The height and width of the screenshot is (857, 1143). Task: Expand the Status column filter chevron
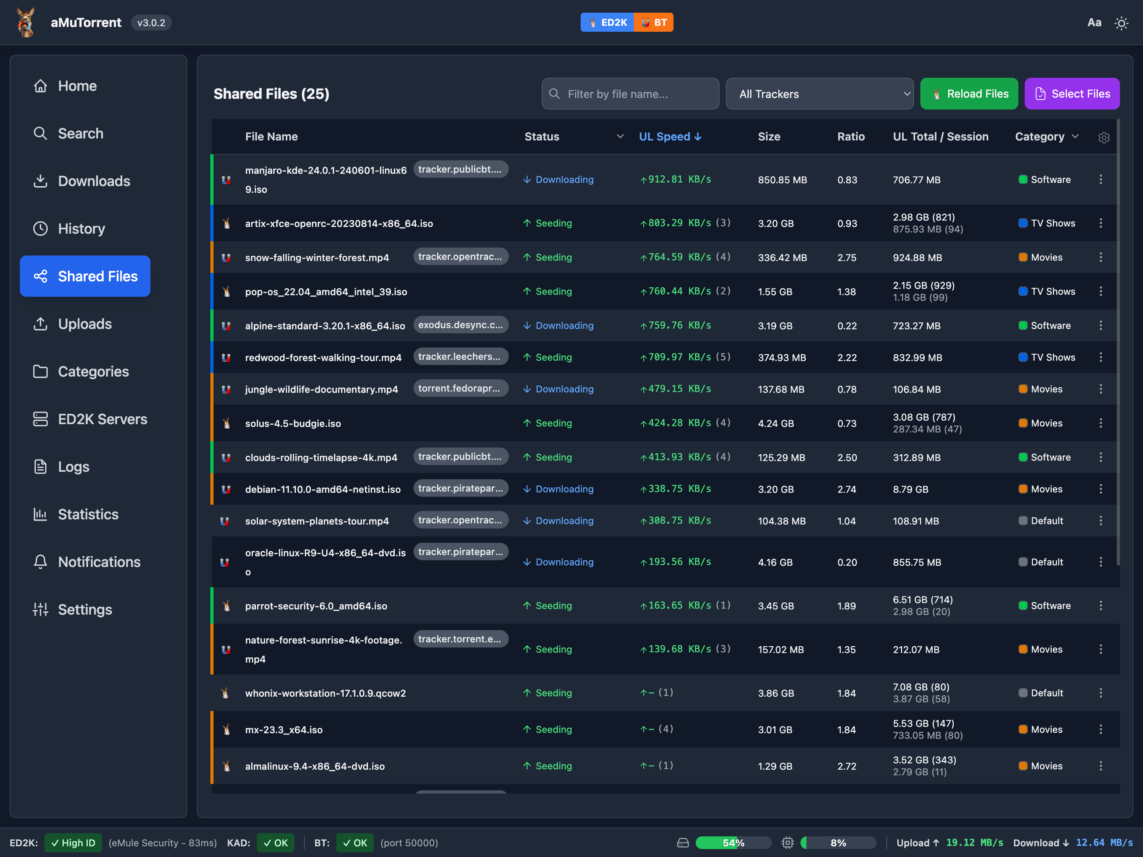coord(620,137)
